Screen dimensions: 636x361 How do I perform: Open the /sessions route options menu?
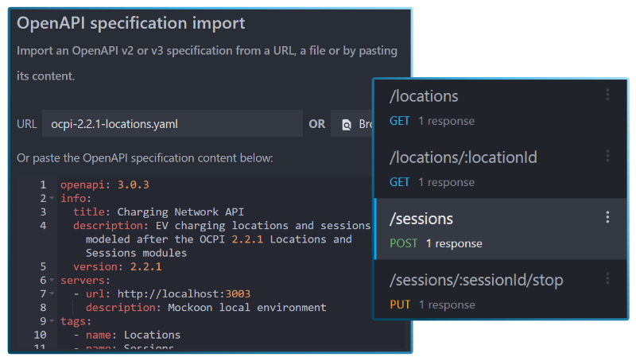pyautogui.click(x=607, y=217)
